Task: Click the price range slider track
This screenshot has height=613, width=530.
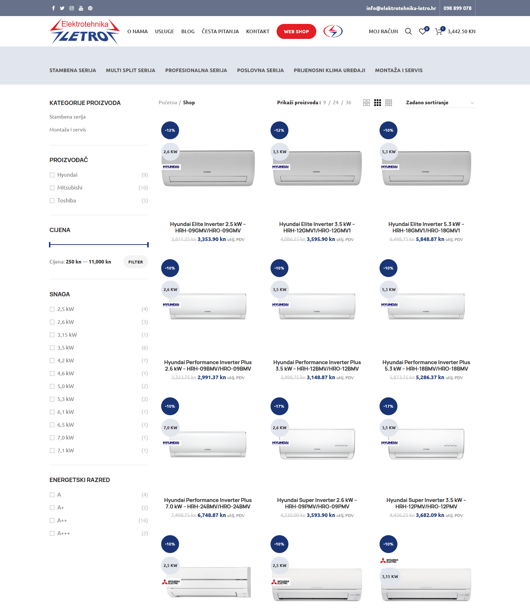Action: pos(99,245)
